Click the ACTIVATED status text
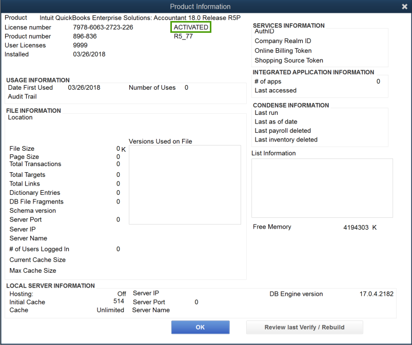412x345 pixels. point(191,27)
